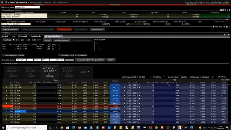
Task: Click the order quantity input field
Action: coord(30,60)
